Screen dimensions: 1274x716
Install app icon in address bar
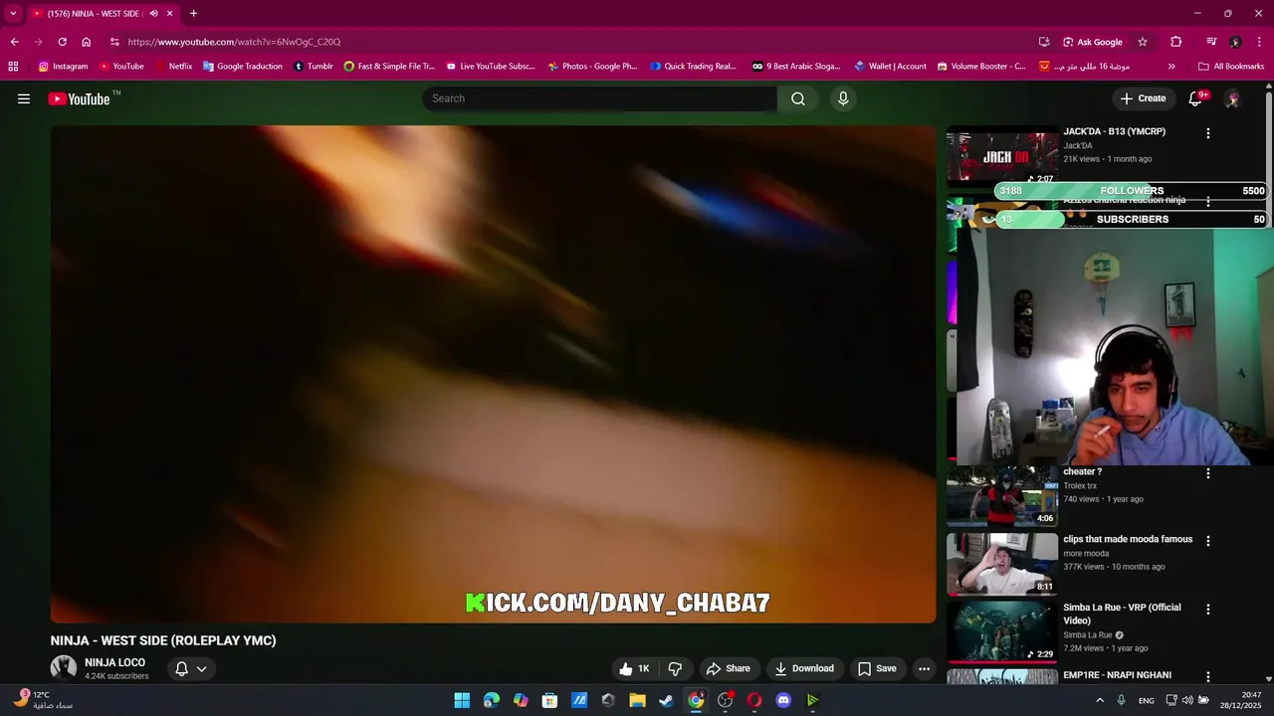1044,42
